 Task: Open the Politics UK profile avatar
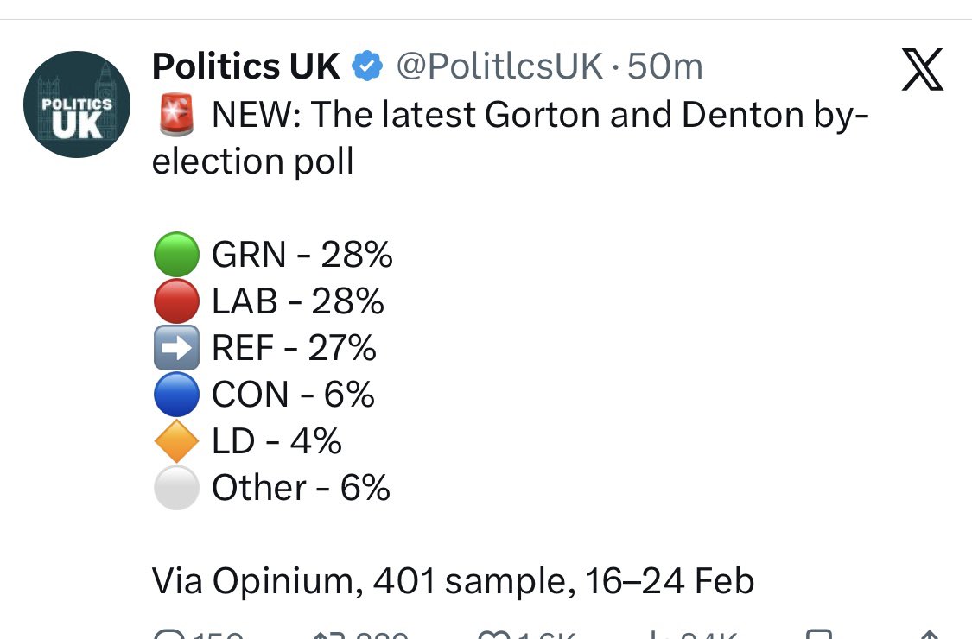coord(76,104)
